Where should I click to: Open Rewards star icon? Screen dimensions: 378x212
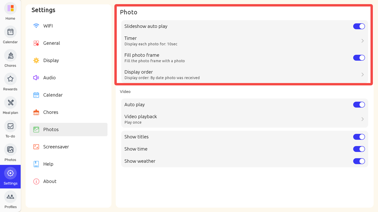(10, 79)
